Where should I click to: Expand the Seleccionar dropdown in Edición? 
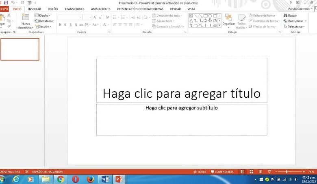[295, 26]
